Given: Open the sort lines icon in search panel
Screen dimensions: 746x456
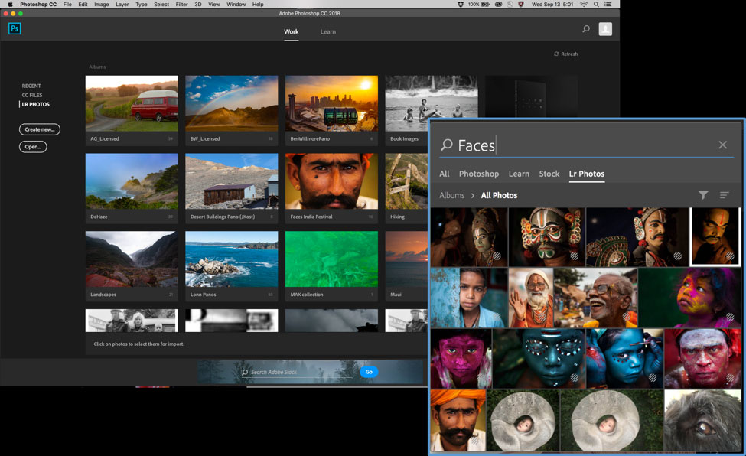Looking at the screenshot, I should (x=724, y=194).
